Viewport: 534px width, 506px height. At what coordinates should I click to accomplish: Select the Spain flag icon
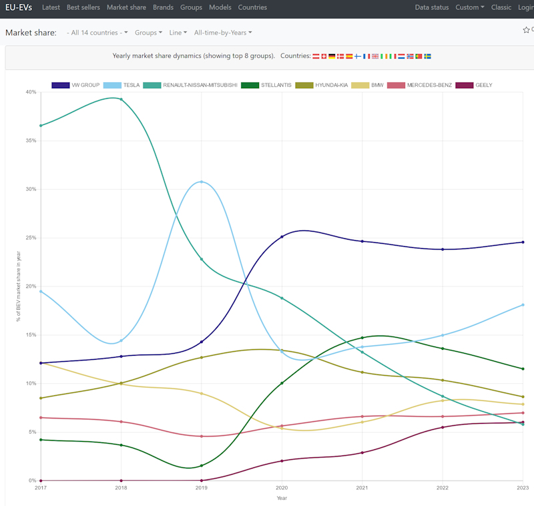point(349,57)
